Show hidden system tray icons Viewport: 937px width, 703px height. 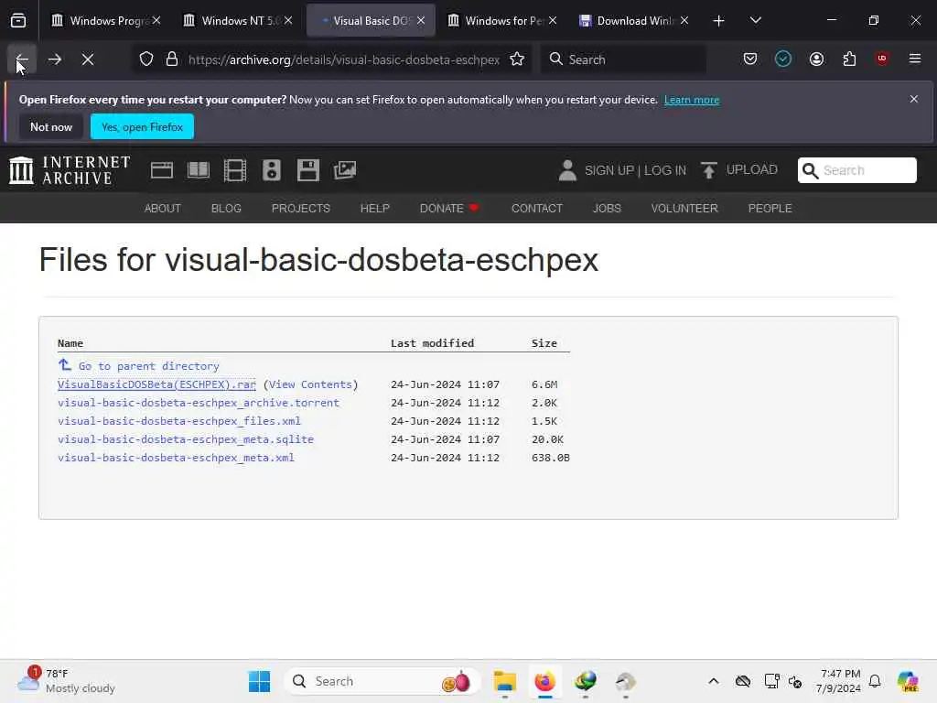click(713, 681)
